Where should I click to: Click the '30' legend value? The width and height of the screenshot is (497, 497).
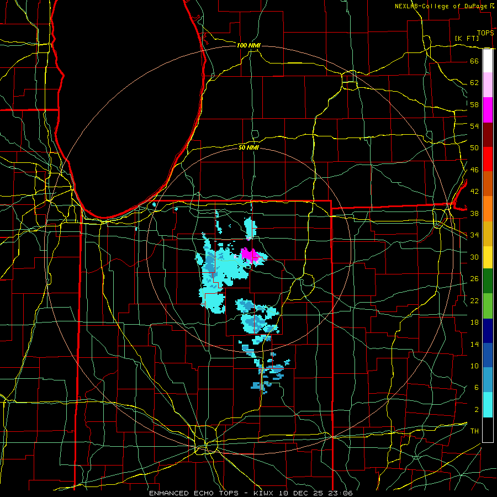coord(474,257)
